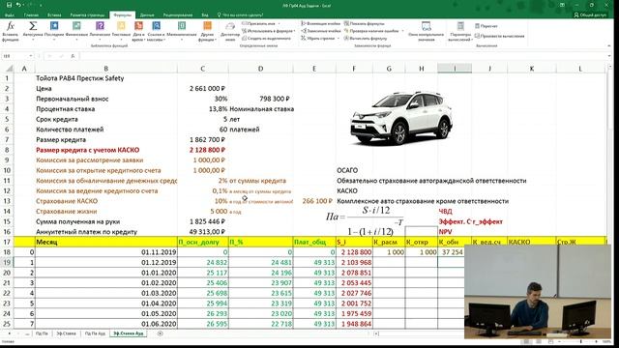Screen dimensions: 619x348
Task: Click Error Checking
Action: pos(371,31)
